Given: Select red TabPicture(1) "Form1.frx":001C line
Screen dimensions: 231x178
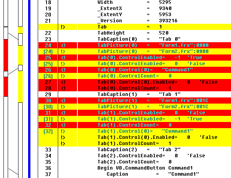Looking at the screenshot, I should pyautogui.click(x=154, y=101).
